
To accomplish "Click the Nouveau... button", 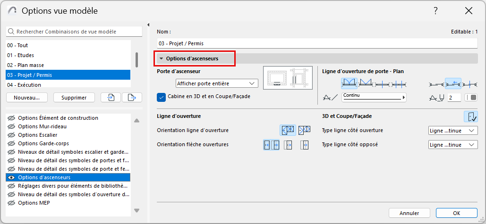I will click(x=27, y=98).
